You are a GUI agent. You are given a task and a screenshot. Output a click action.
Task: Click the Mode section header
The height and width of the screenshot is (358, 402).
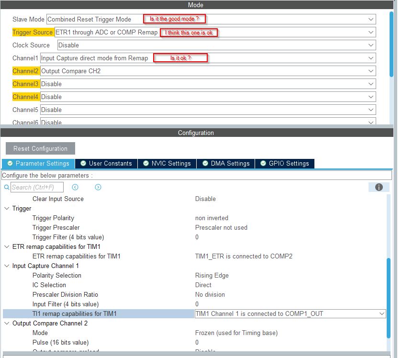point(197,5)
